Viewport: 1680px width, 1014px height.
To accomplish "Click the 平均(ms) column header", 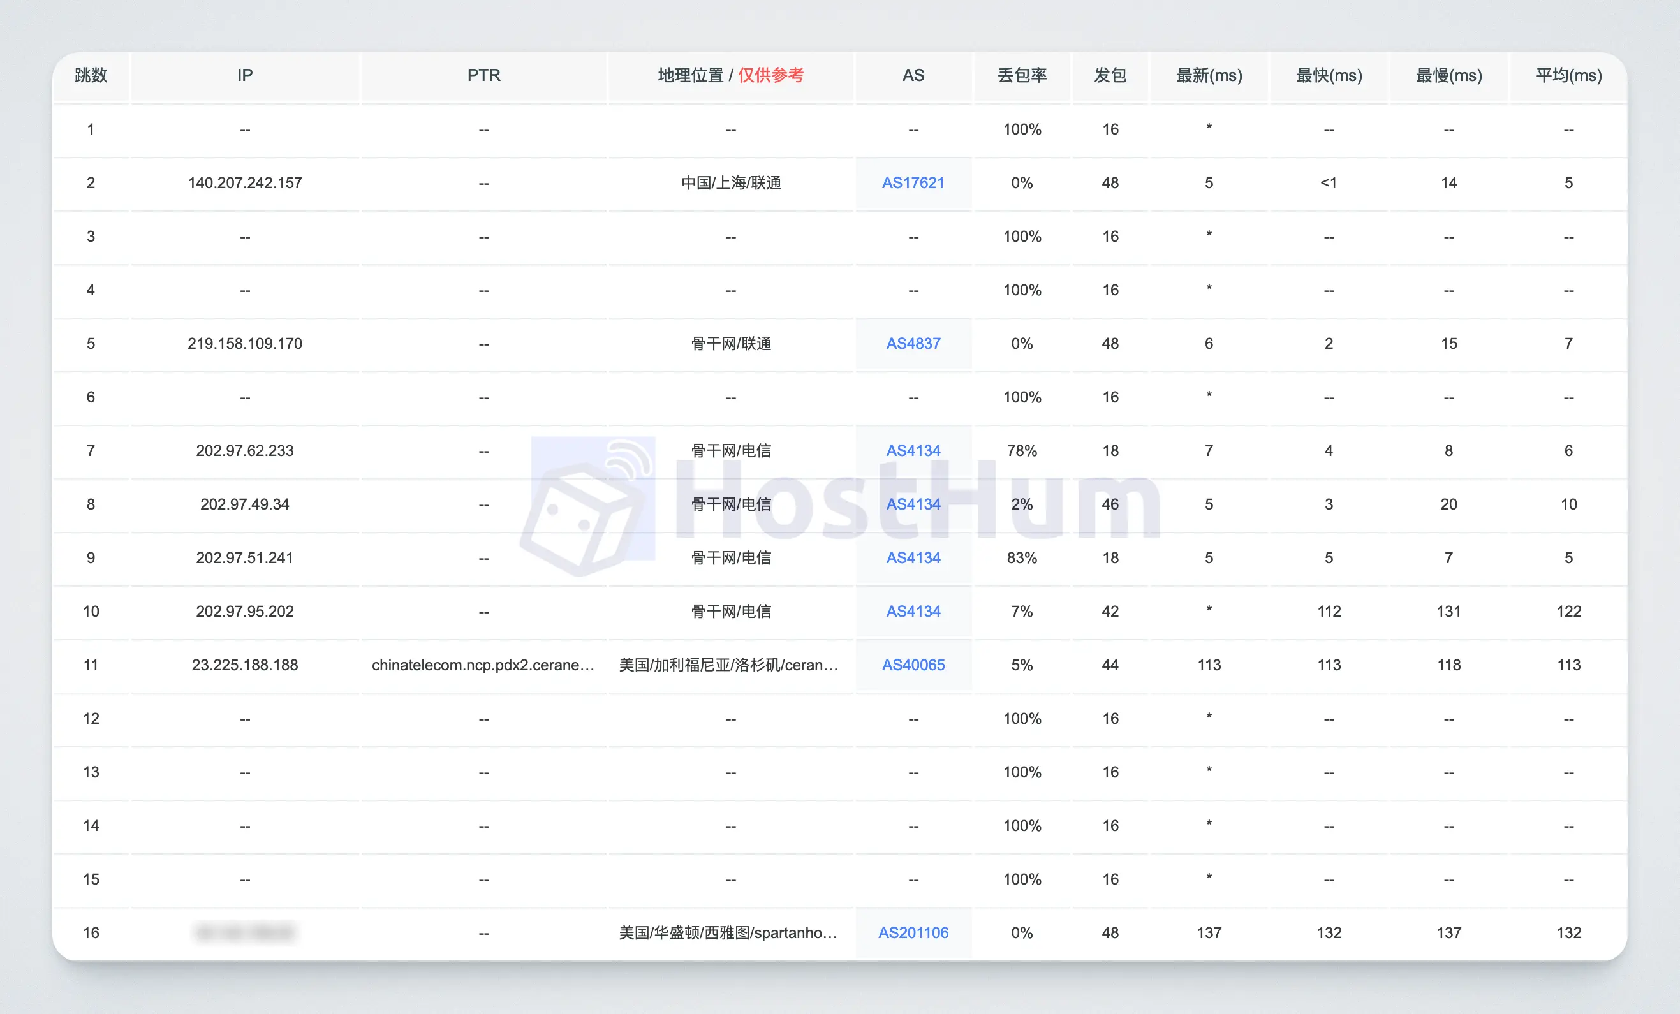I will point(1569,75).
